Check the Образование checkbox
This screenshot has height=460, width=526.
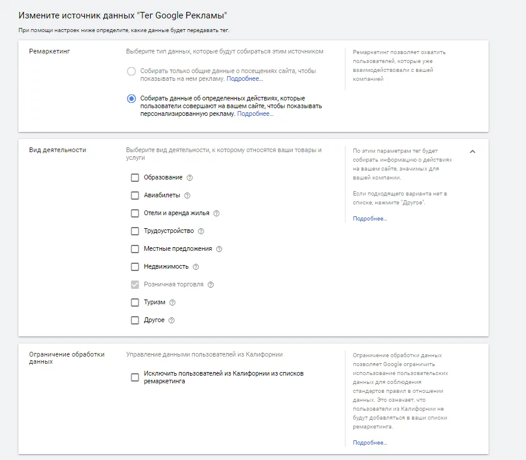(x=135, y=178)
